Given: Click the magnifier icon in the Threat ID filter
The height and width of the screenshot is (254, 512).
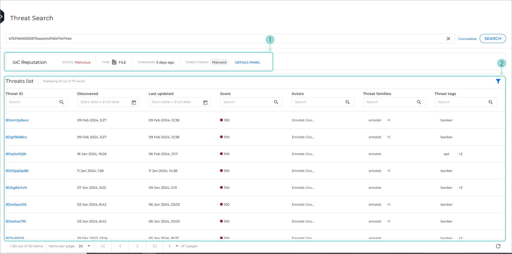Looking at the screenshot, I should [62, 102].
